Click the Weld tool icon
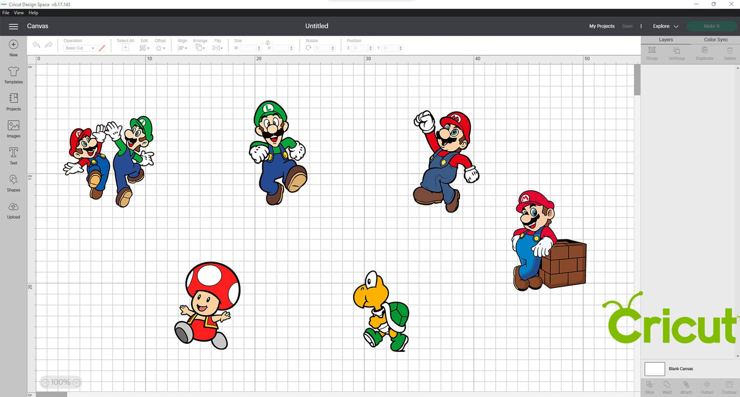 click(667, 386)
